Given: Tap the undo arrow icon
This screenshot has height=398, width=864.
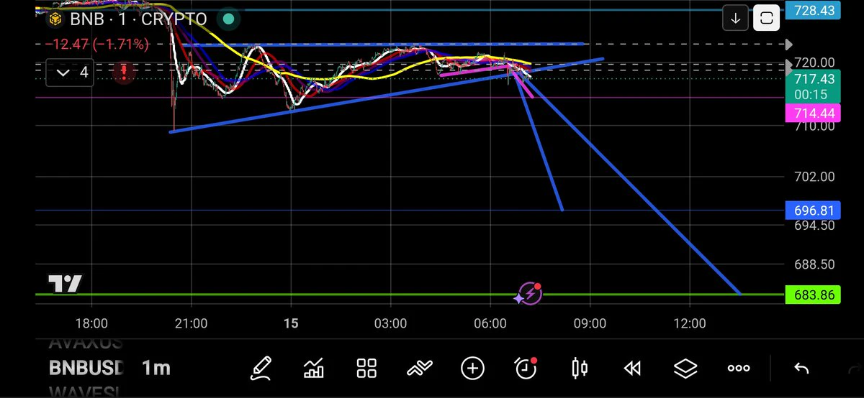Looking at the screenshot, I should [801, 369].
